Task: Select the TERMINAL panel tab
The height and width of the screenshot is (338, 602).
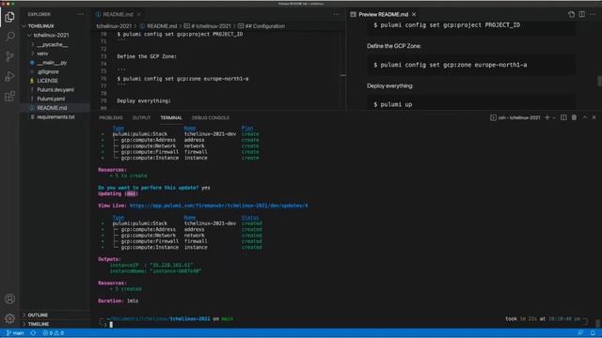Action: [171, 117]
